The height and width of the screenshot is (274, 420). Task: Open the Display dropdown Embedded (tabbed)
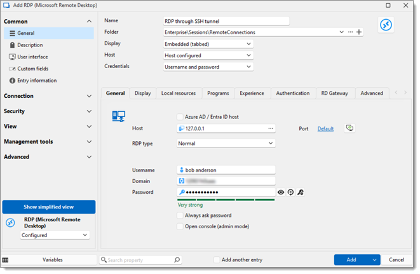[208, 44]
